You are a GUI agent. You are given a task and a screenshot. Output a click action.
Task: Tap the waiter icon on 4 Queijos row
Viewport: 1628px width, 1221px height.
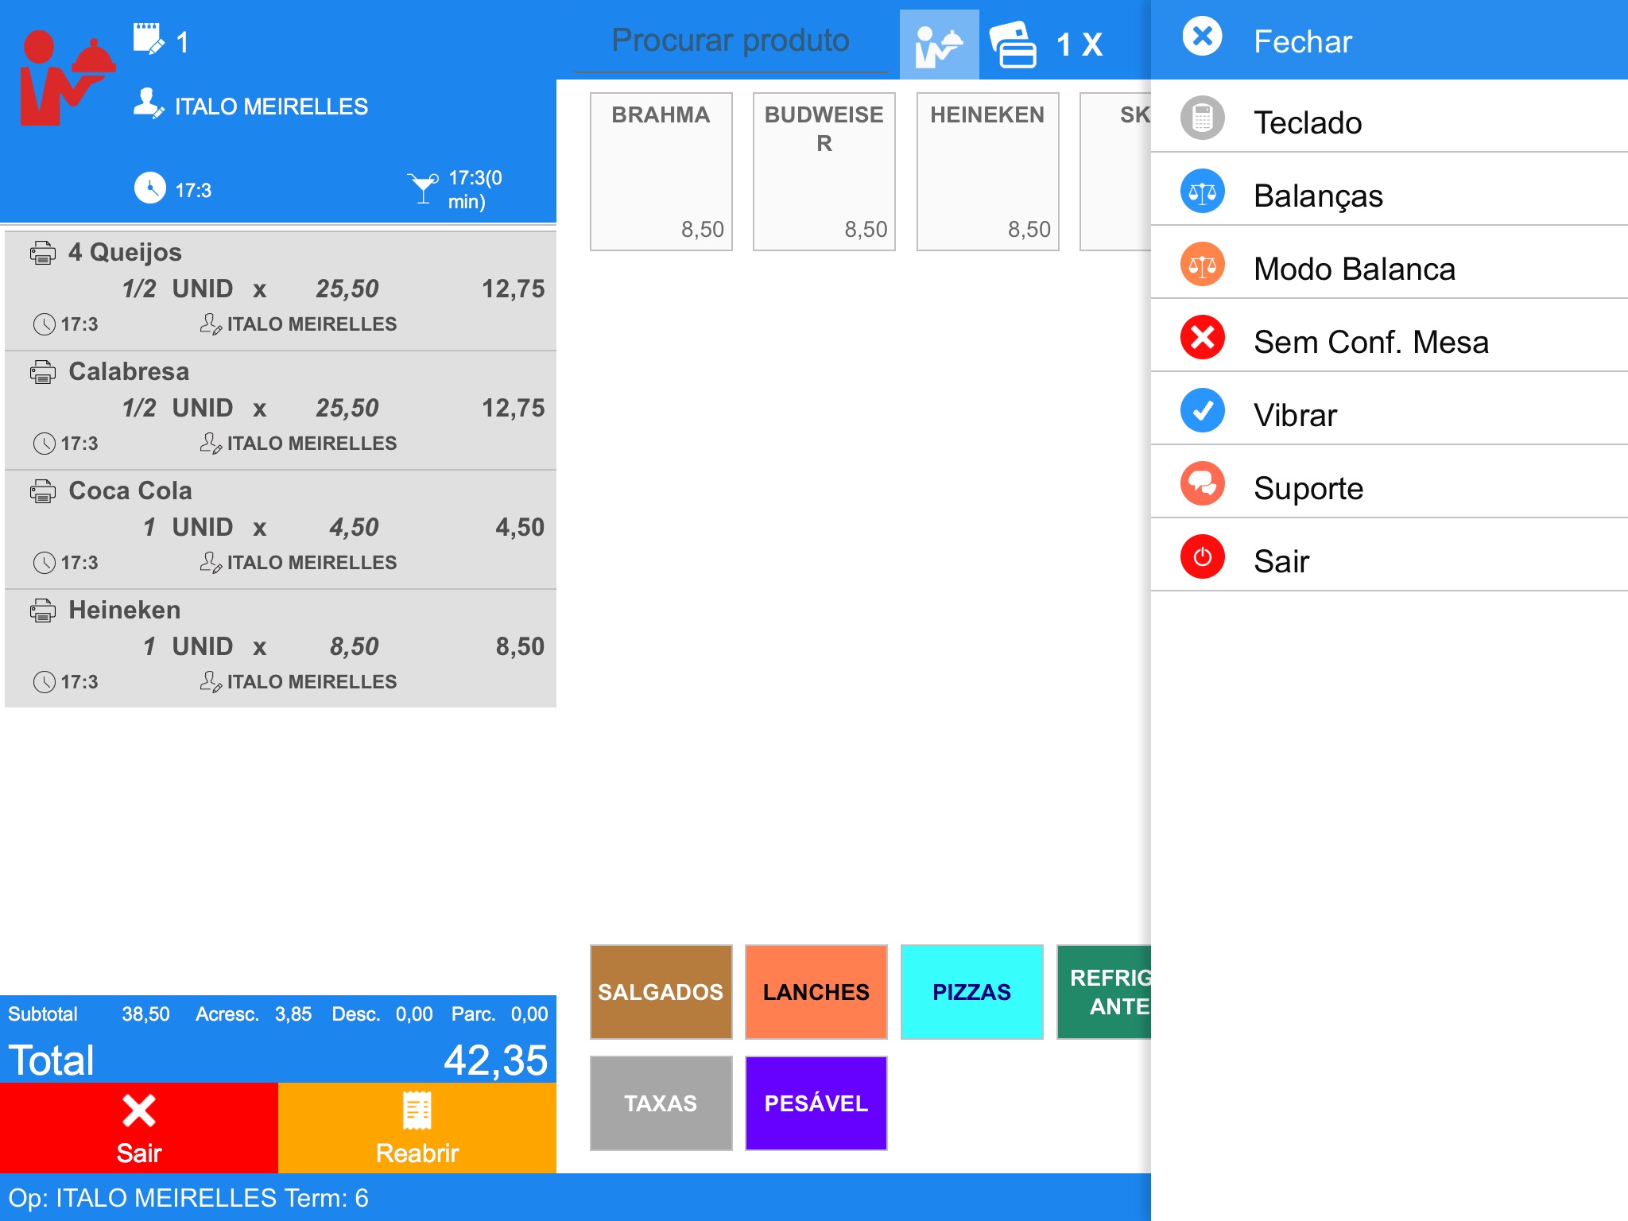pyautogui.click(x=211, y=324)
